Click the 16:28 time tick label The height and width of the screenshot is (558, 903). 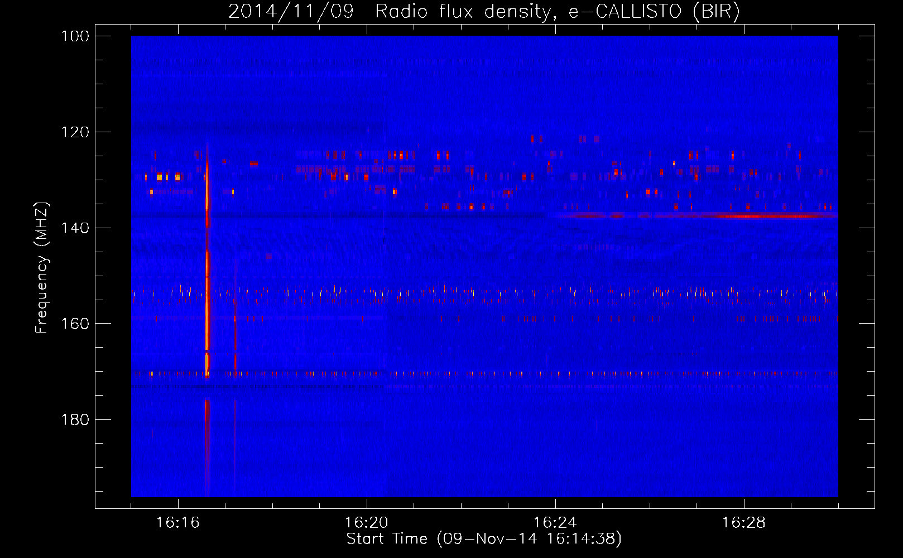(x=744, y=522)
